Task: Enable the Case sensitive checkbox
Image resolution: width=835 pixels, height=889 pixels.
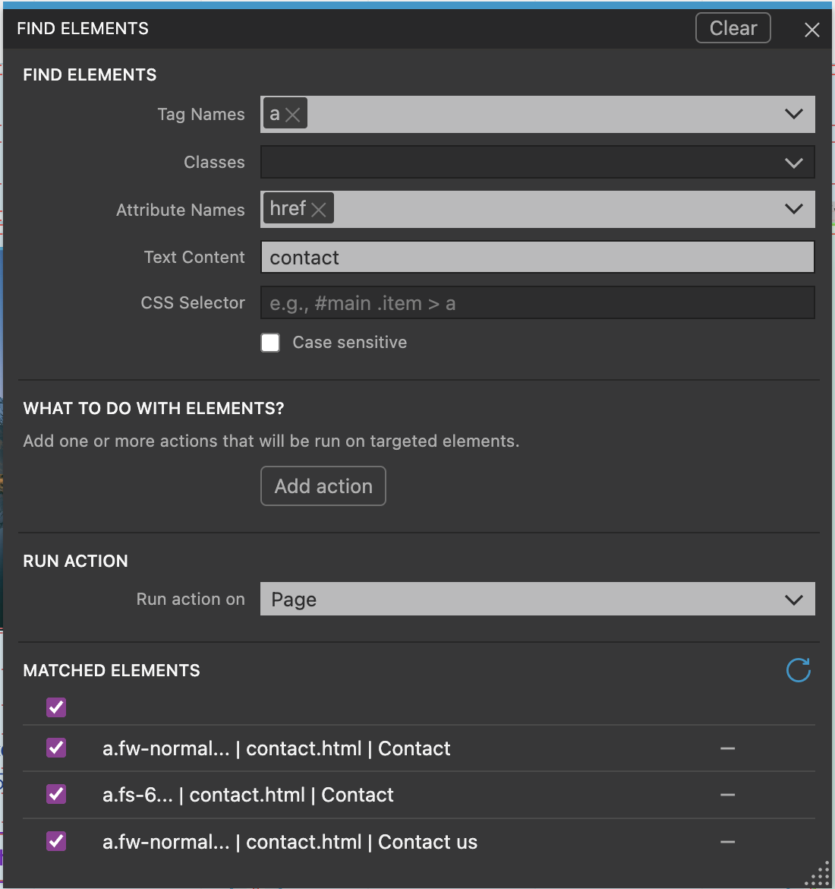Action: [271, 343]
